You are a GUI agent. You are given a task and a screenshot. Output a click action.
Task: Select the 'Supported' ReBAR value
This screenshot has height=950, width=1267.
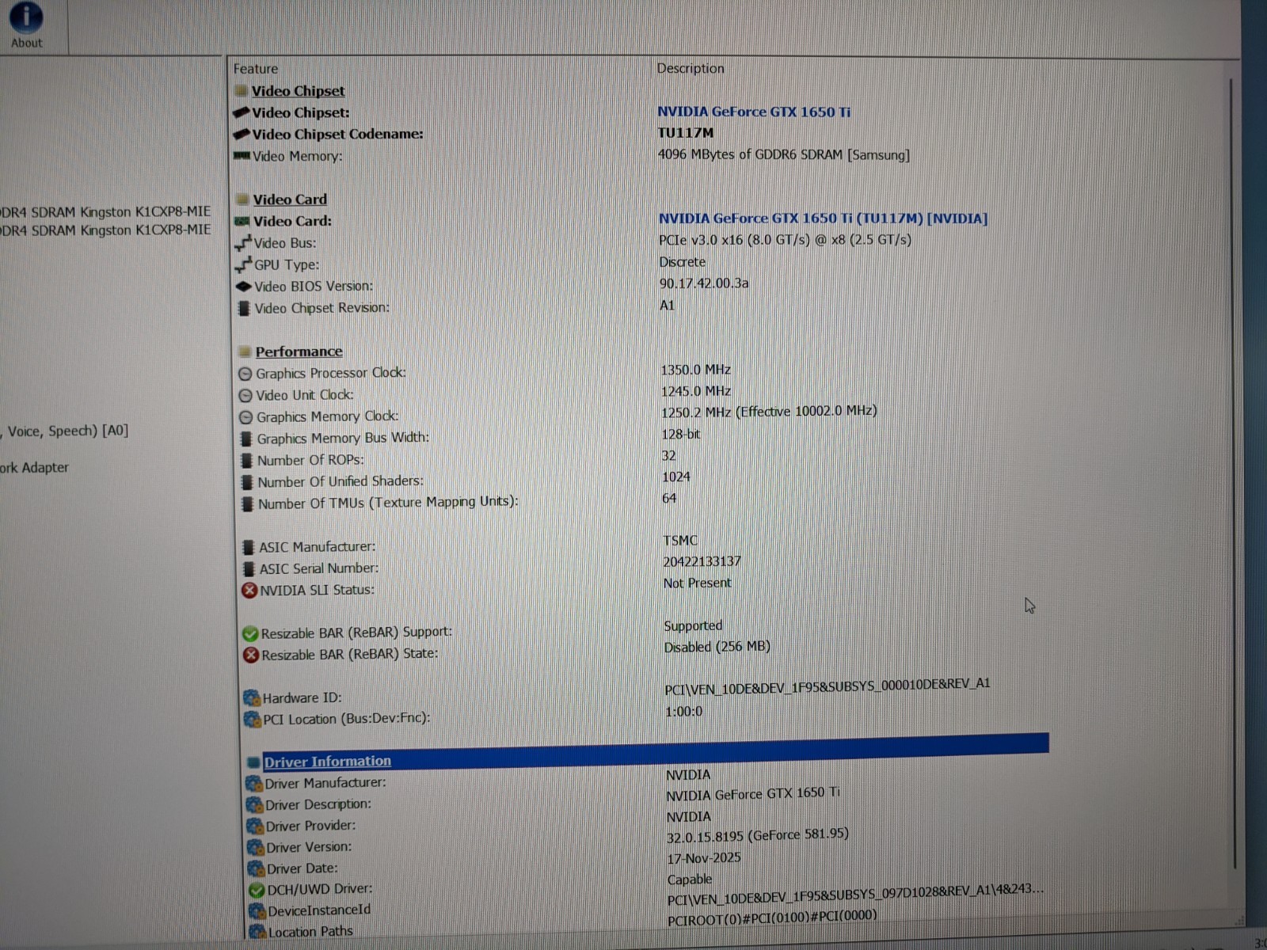[x=693, y=626]
